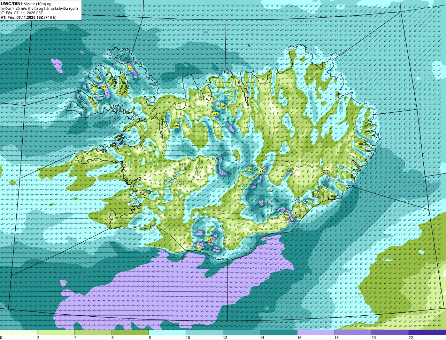446x340 pixels.
Task: Click the legend tick label '2'
Action: pyautogui.click(x=38, y=338)
